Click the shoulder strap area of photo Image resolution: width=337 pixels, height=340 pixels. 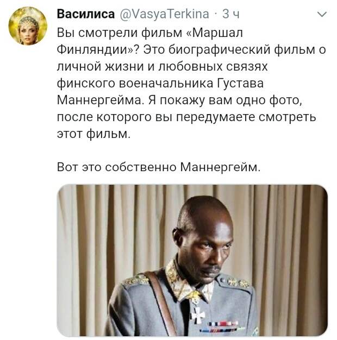(x=160, y=304)
